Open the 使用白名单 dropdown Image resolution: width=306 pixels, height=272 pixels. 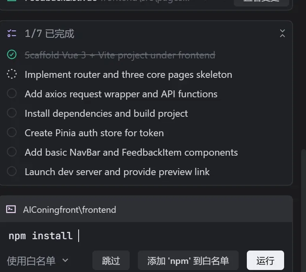pos(37,261)
